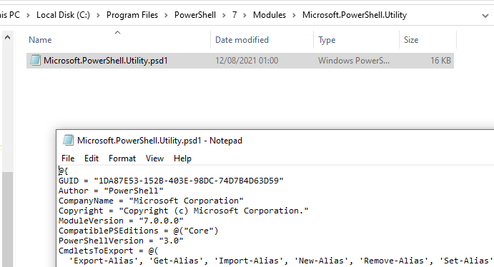This screenshot has height=267, width=494.
Task: Expand chevron after Program Files in breadcrumb
Action: [x=166, y=15]
